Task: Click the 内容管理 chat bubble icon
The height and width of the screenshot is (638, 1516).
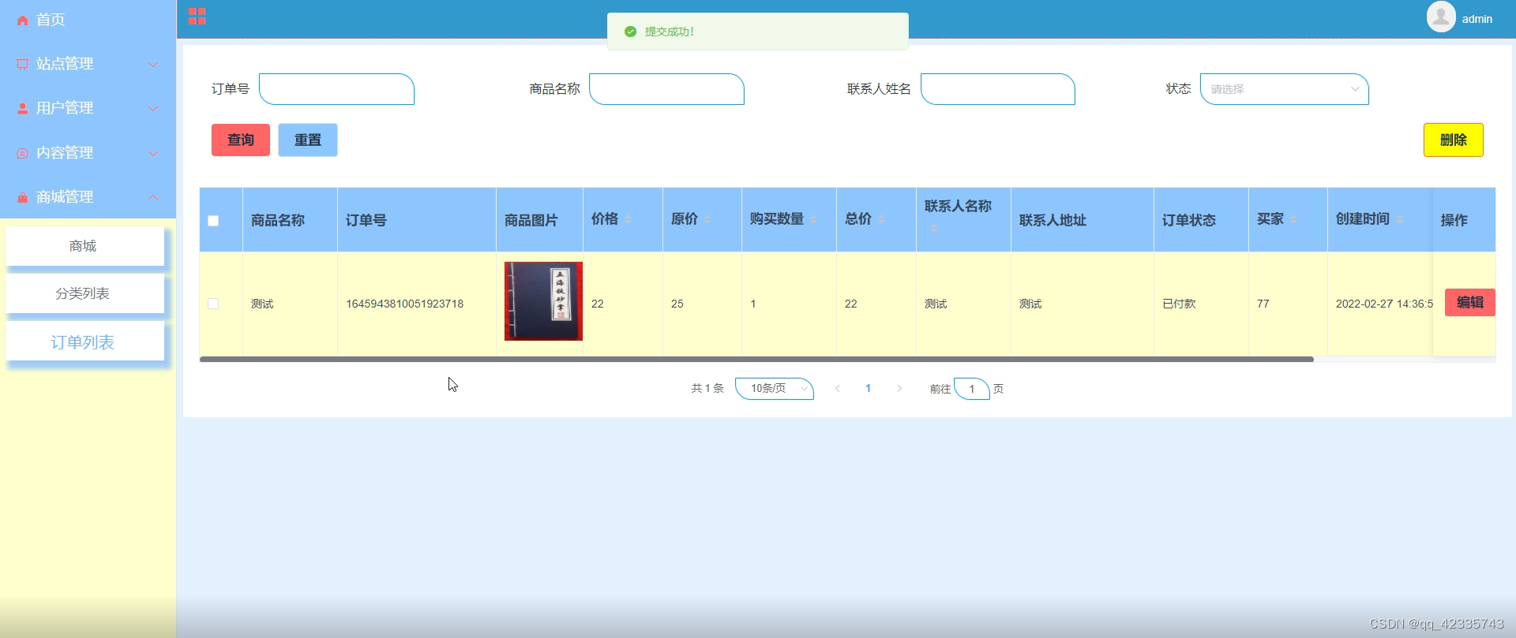Action: click(x=22, y=154)
